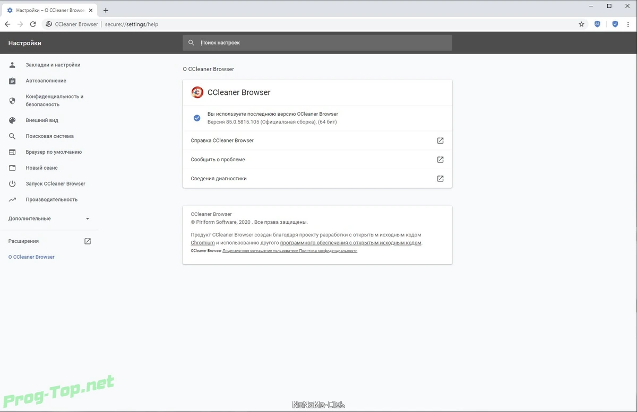Click the CCleaner Browser site info icon
The height and width of the screenshot is (412, 637).
tap(49, 24)
